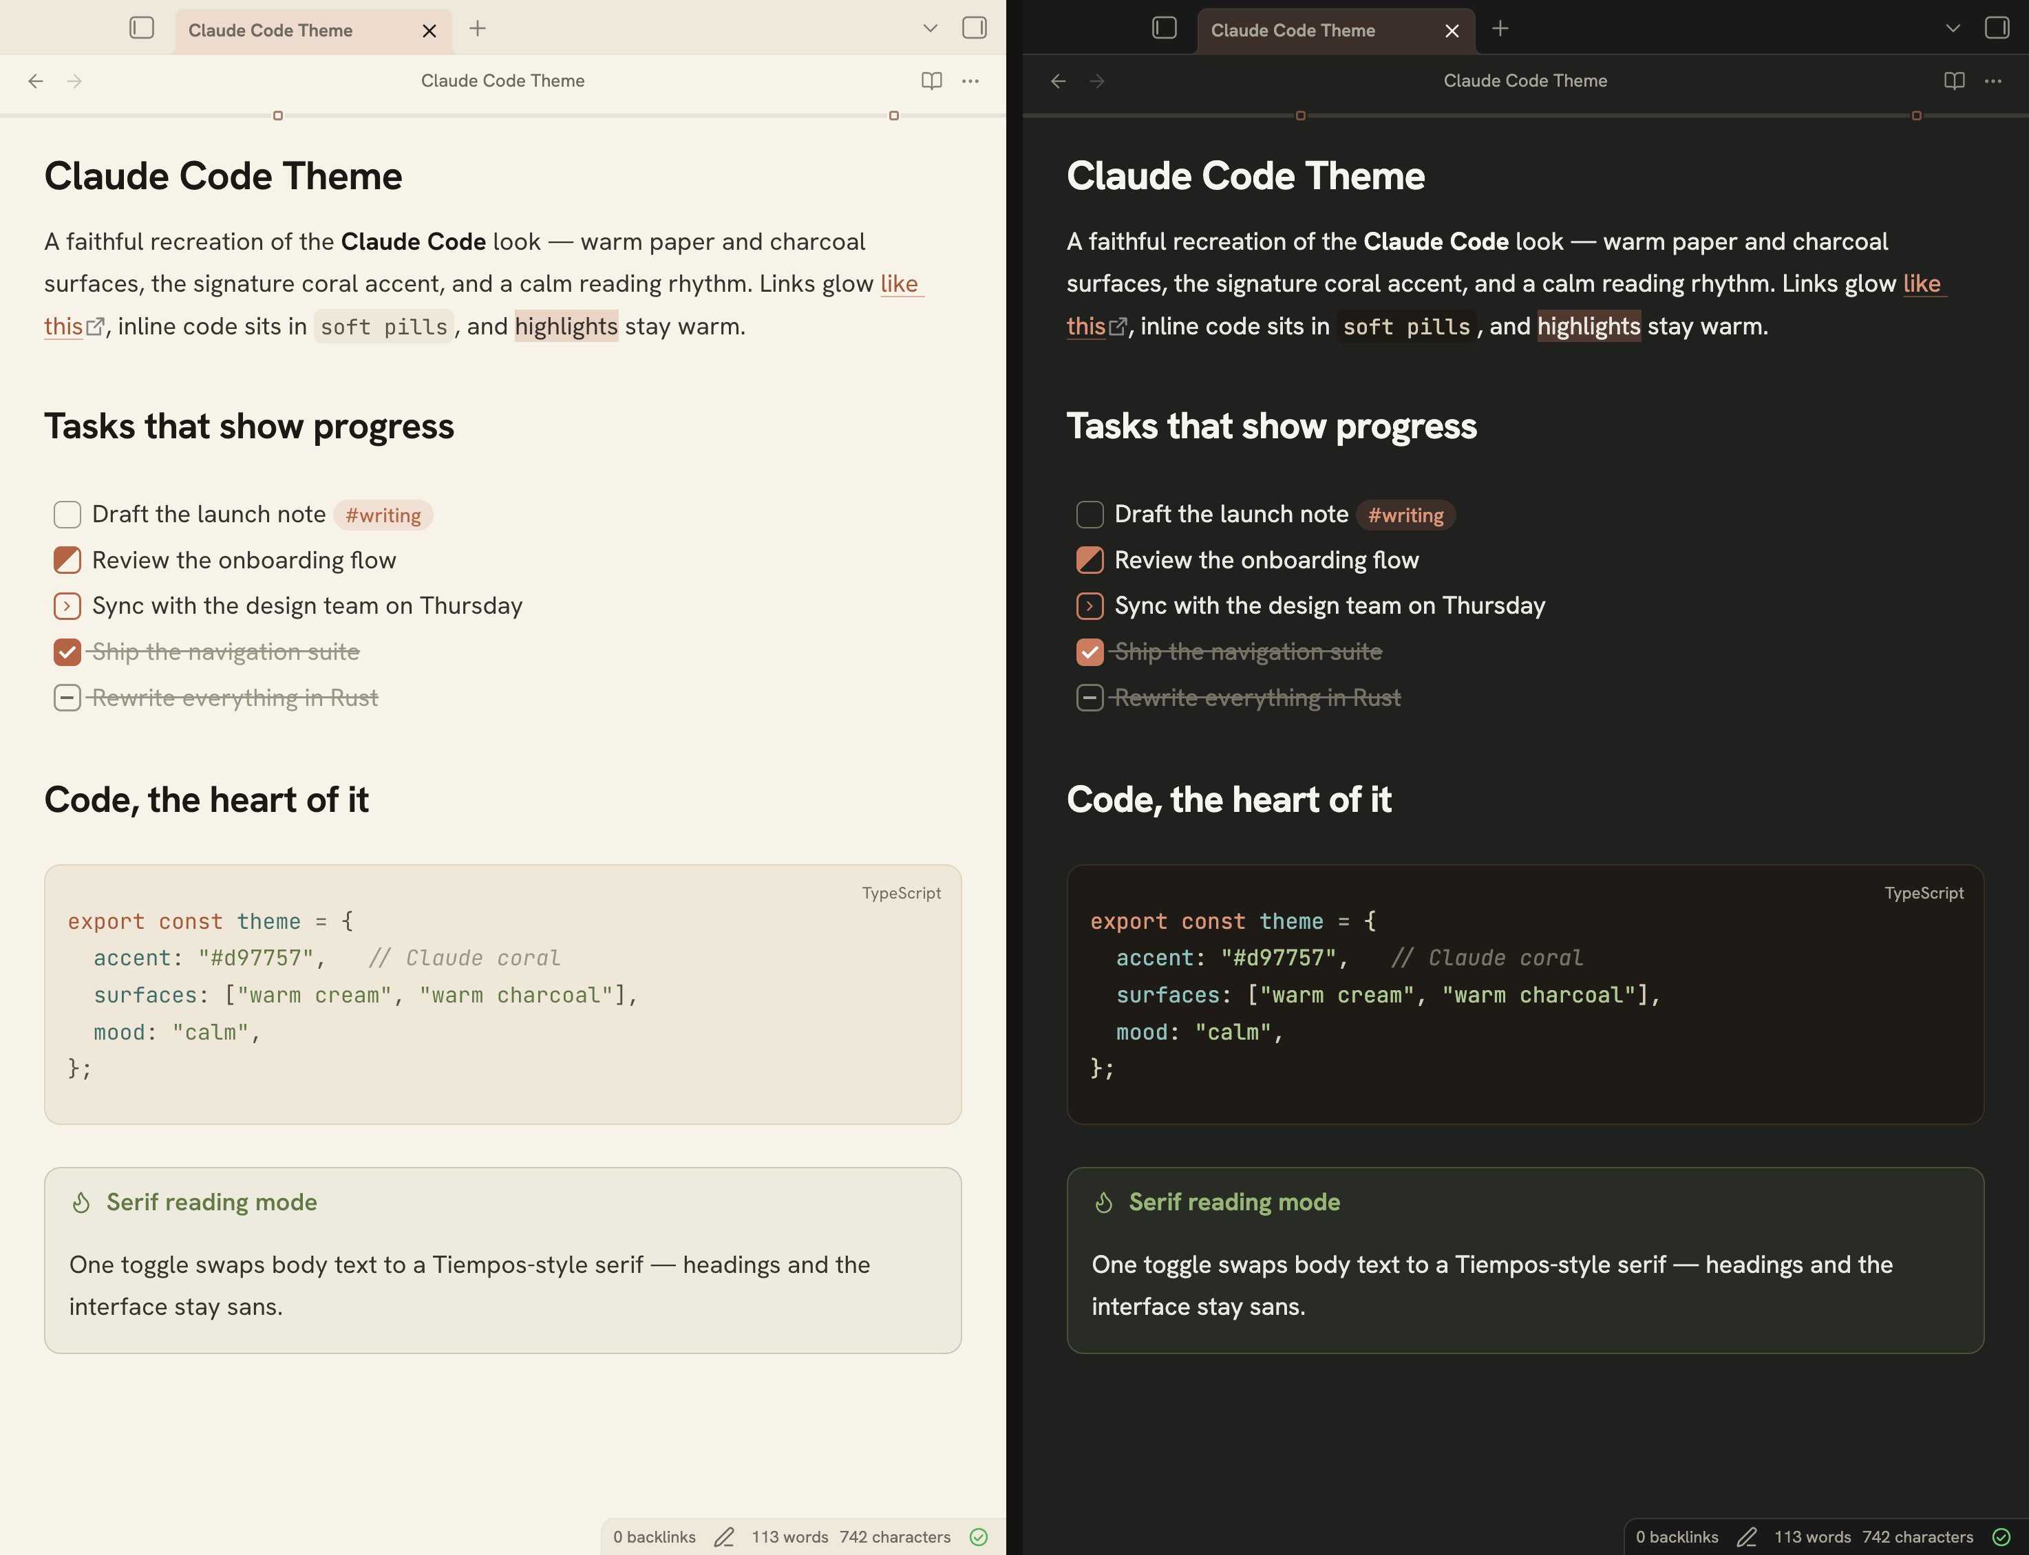Click sync checkmark icon in light status bar
2029x1555 pixels.
[979, 1536]
